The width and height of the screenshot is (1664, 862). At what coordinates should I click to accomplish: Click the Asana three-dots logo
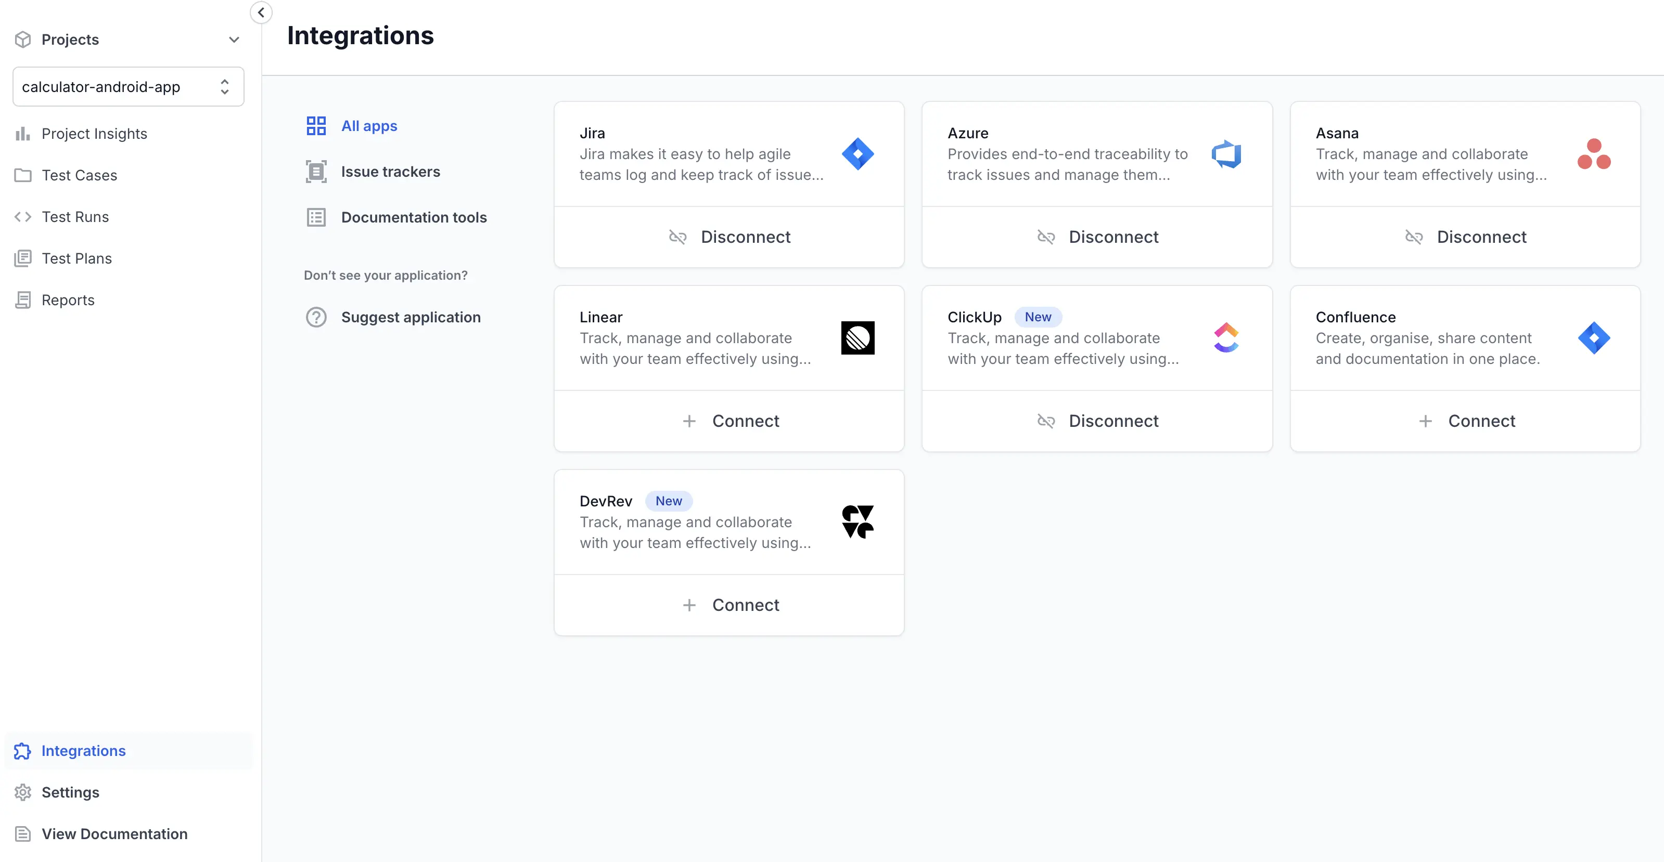pos(1594,153)
